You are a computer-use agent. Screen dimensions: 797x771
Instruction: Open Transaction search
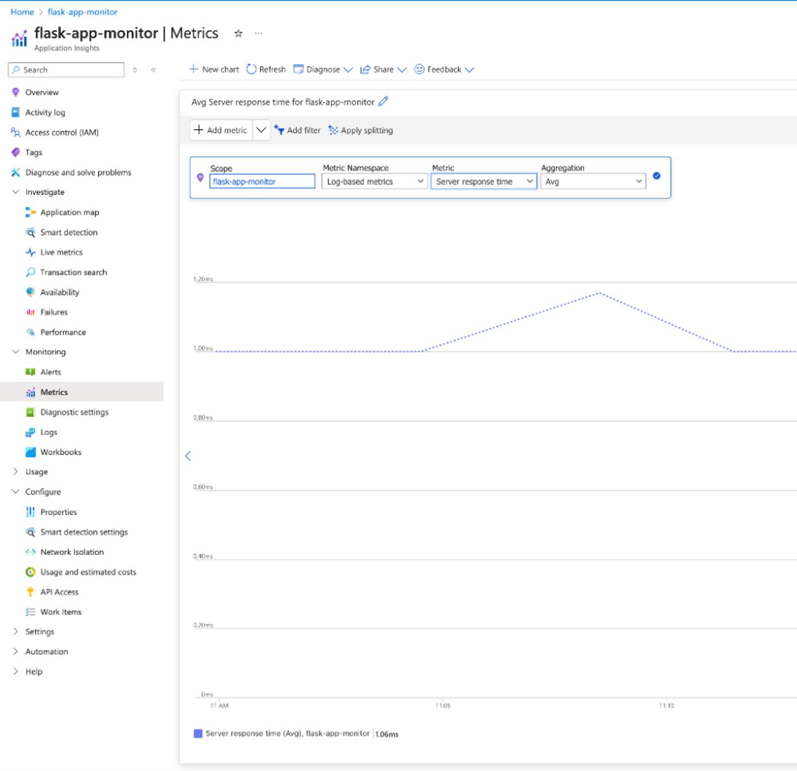click(x=73, y=272)
